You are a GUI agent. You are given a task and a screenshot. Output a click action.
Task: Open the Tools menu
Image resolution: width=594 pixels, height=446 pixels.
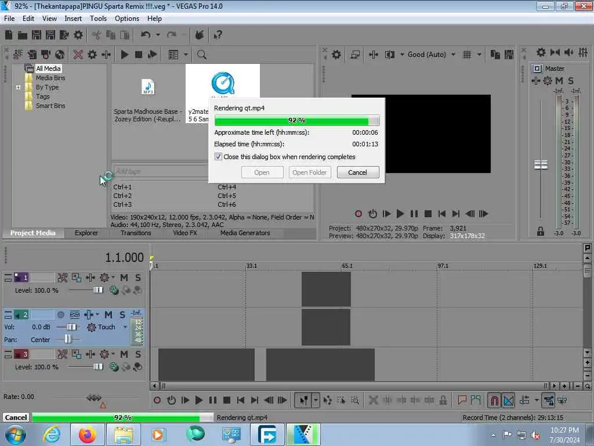(98, 19)
